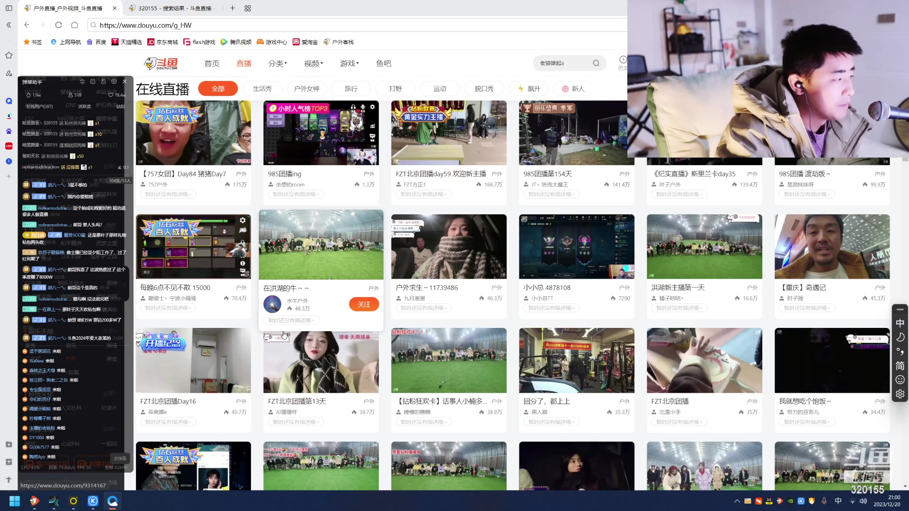
Task: Open the 【重庆】奇遇记 stream thumbnail
Action: (x=832, y=247)
